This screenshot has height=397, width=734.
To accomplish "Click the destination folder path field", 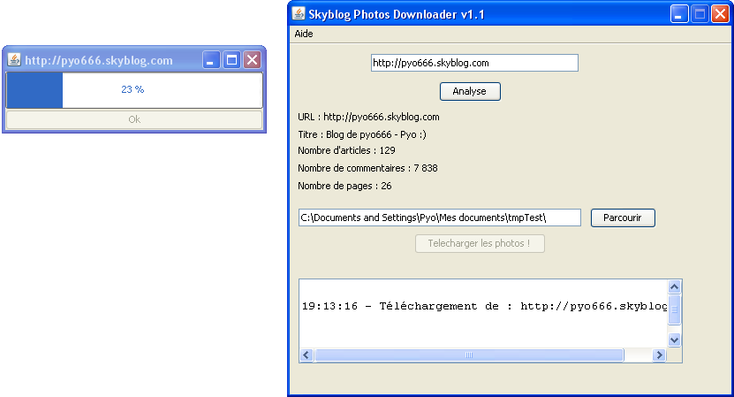I will click(439, 218).
